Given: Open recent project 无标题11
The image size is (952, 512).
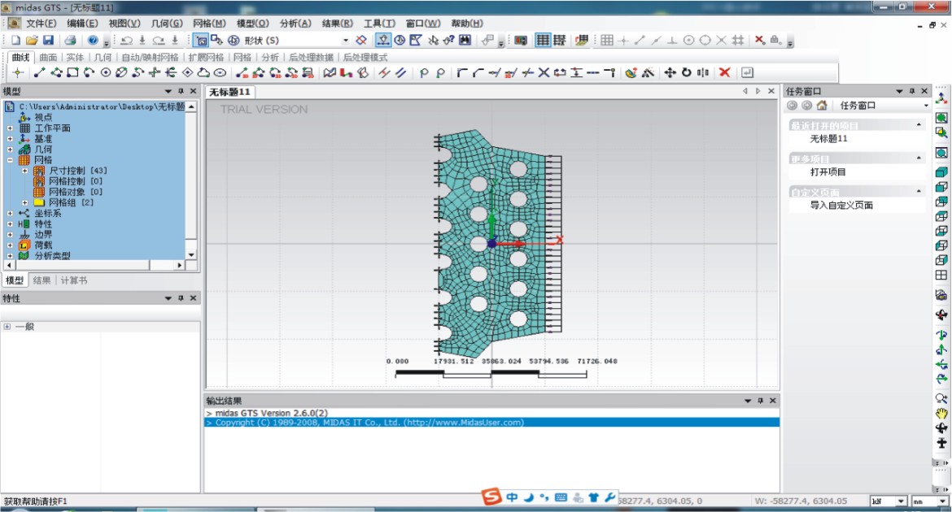Looking at the screenshot, I should (x=828, y=138).
